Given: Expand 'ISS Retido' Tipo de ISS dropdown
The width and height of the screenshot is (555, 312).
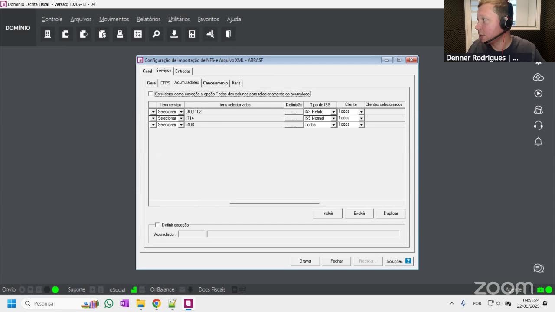Looking at the screenshot, I should coord(333,112).
